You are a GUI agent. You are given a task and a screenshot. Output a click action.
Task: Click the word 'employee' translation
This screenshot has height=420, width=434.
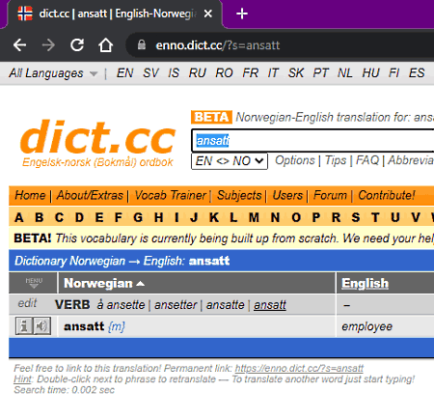coord(366,326)
